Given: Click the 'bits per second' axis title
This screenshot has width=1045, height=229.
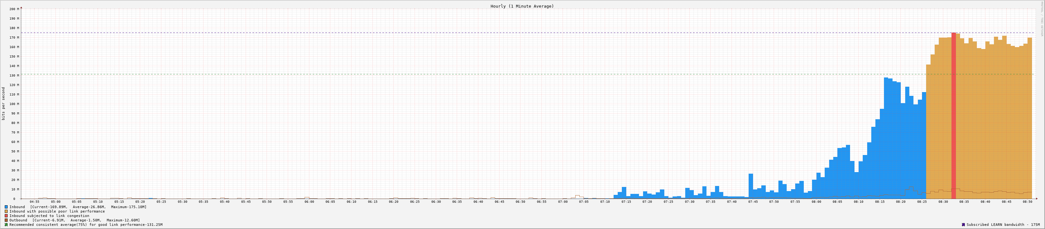Looking at the screenshot, I should (4, 103).
